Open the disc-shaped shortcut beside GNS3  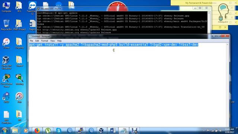19,98
